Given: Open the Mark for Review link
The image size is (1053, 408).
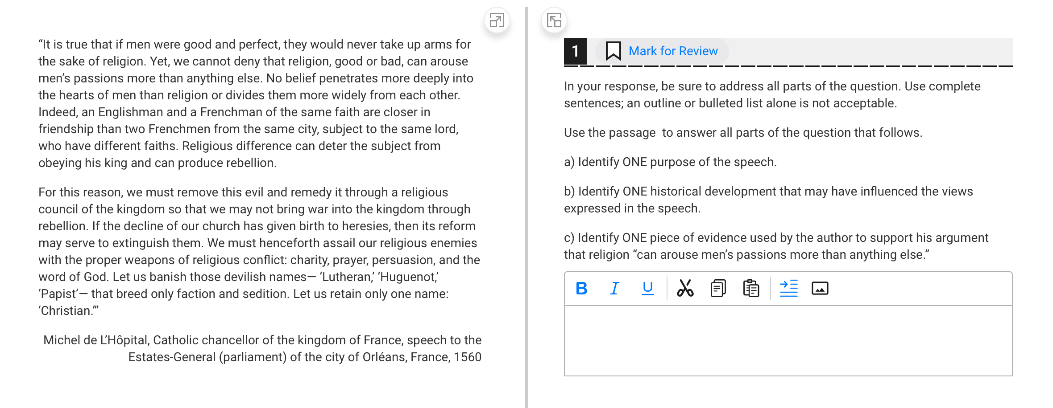Looking at the screenshot, I should (x=673, y=51).
